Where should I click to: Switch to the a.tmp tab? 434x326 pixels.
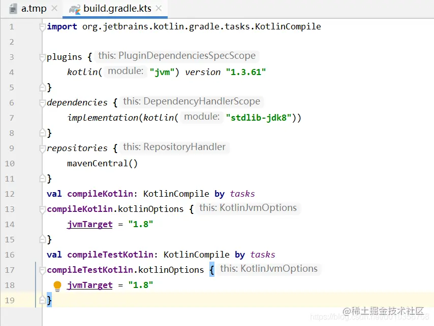[33, 9]
